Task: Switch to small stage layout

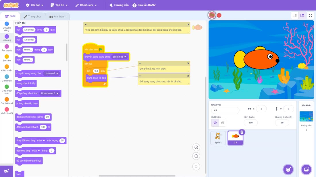Action: click(295, 15)
